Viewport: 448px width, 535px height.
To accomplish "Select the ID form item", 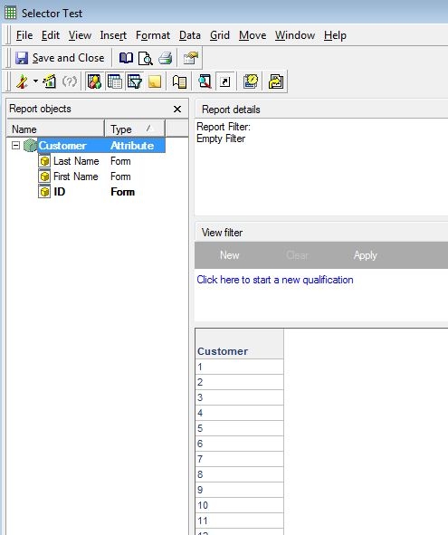I will click(60, 192).
